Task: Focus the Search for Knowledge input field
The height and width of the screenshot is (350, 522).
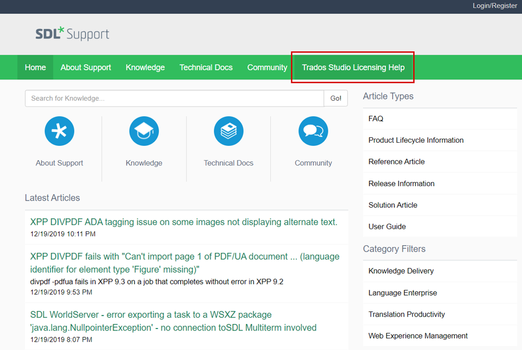Action: pos(175,98)
